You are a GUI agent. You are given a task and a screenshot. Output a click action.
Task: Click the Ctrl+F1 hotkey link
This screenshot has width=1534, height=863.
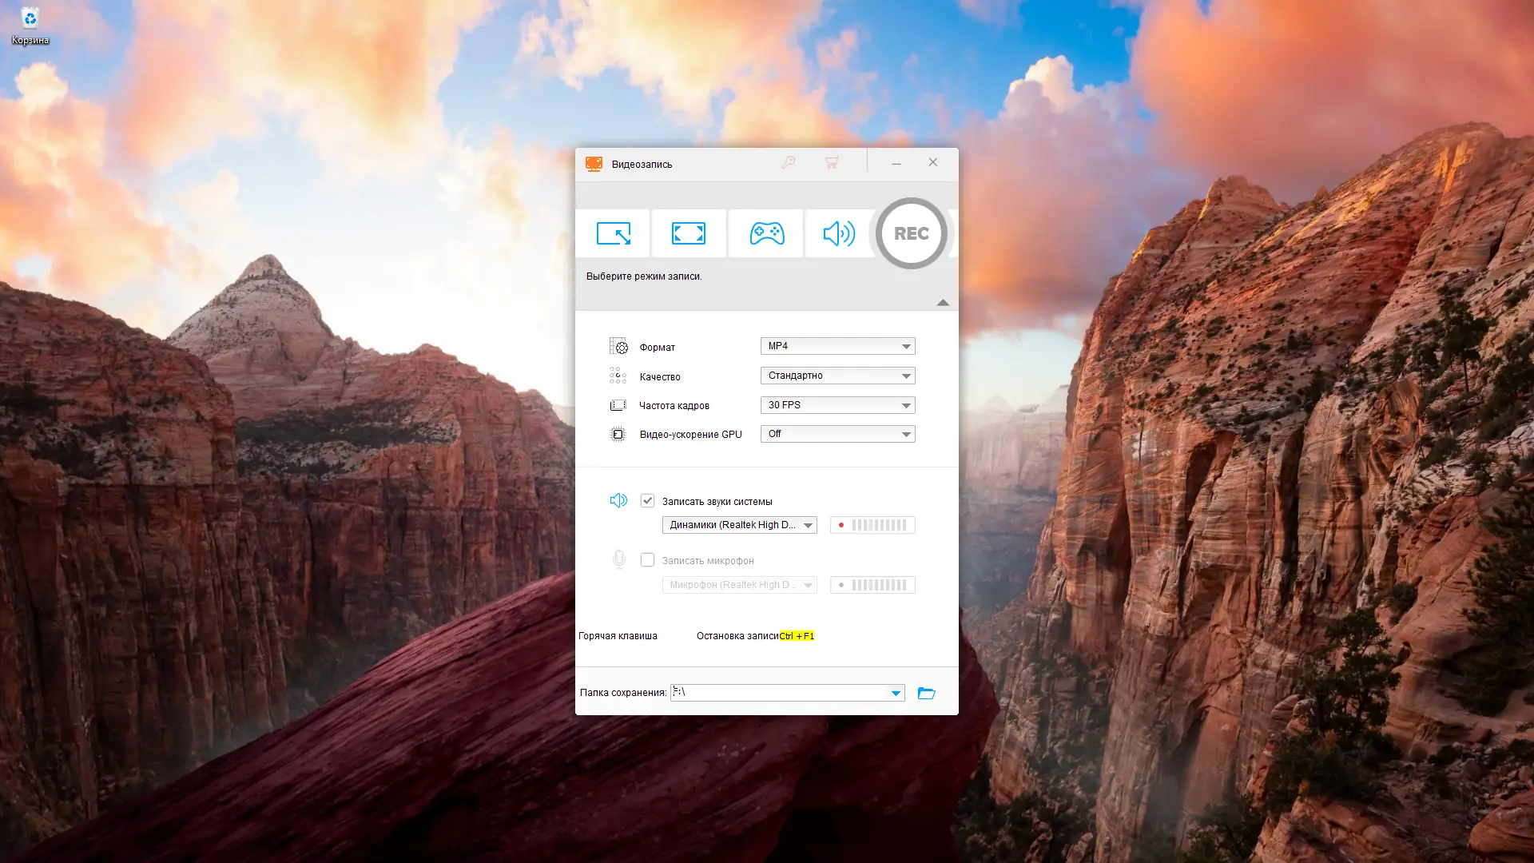click(x=797, y=636)
